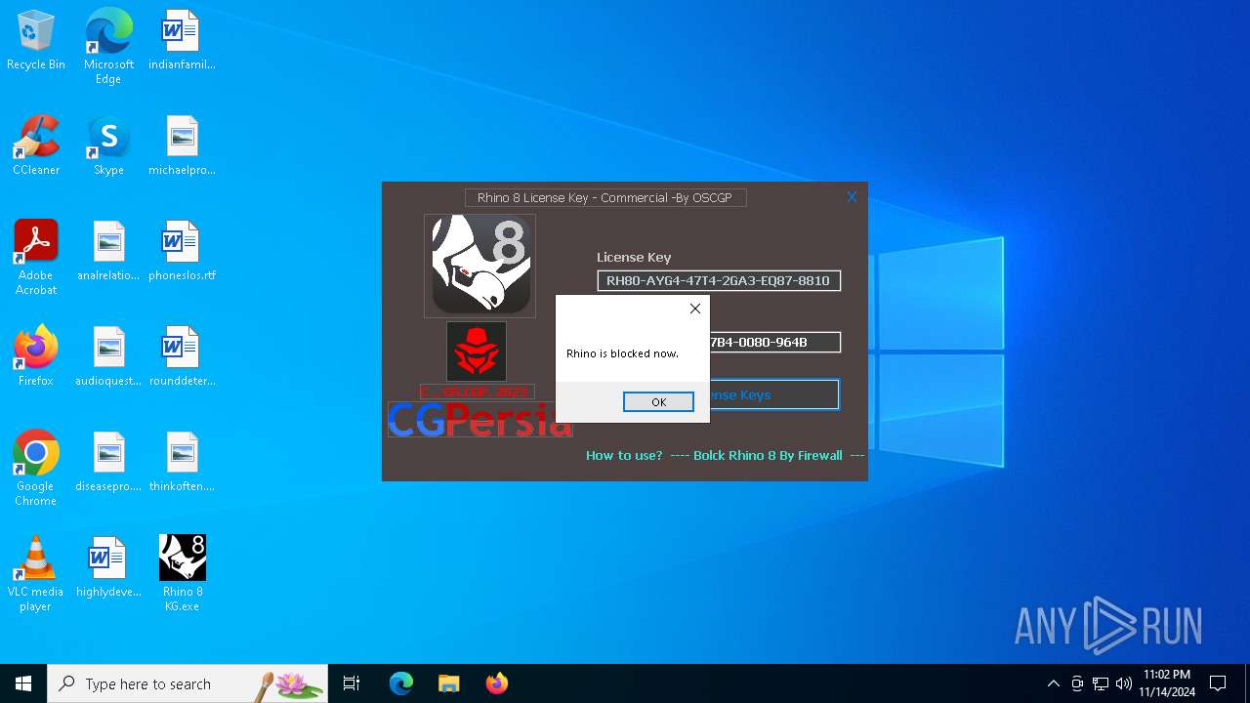
Task: Click OK in the Rhino blocked dialog
Action: coord(658,402)
